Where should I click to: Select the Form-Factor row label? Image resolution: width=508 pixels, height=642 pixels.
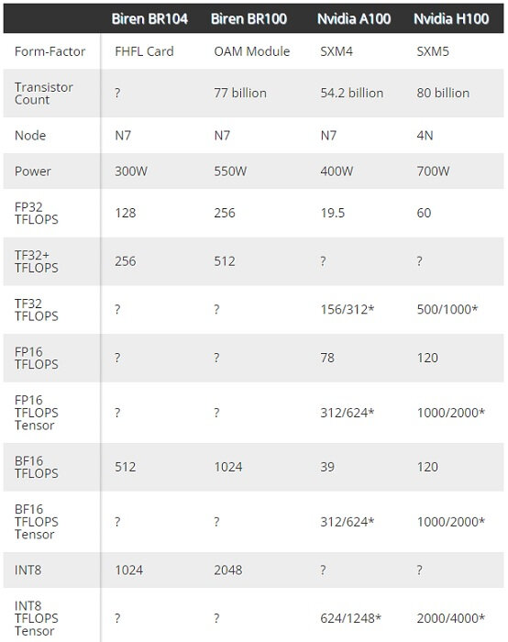click(50, 51)
